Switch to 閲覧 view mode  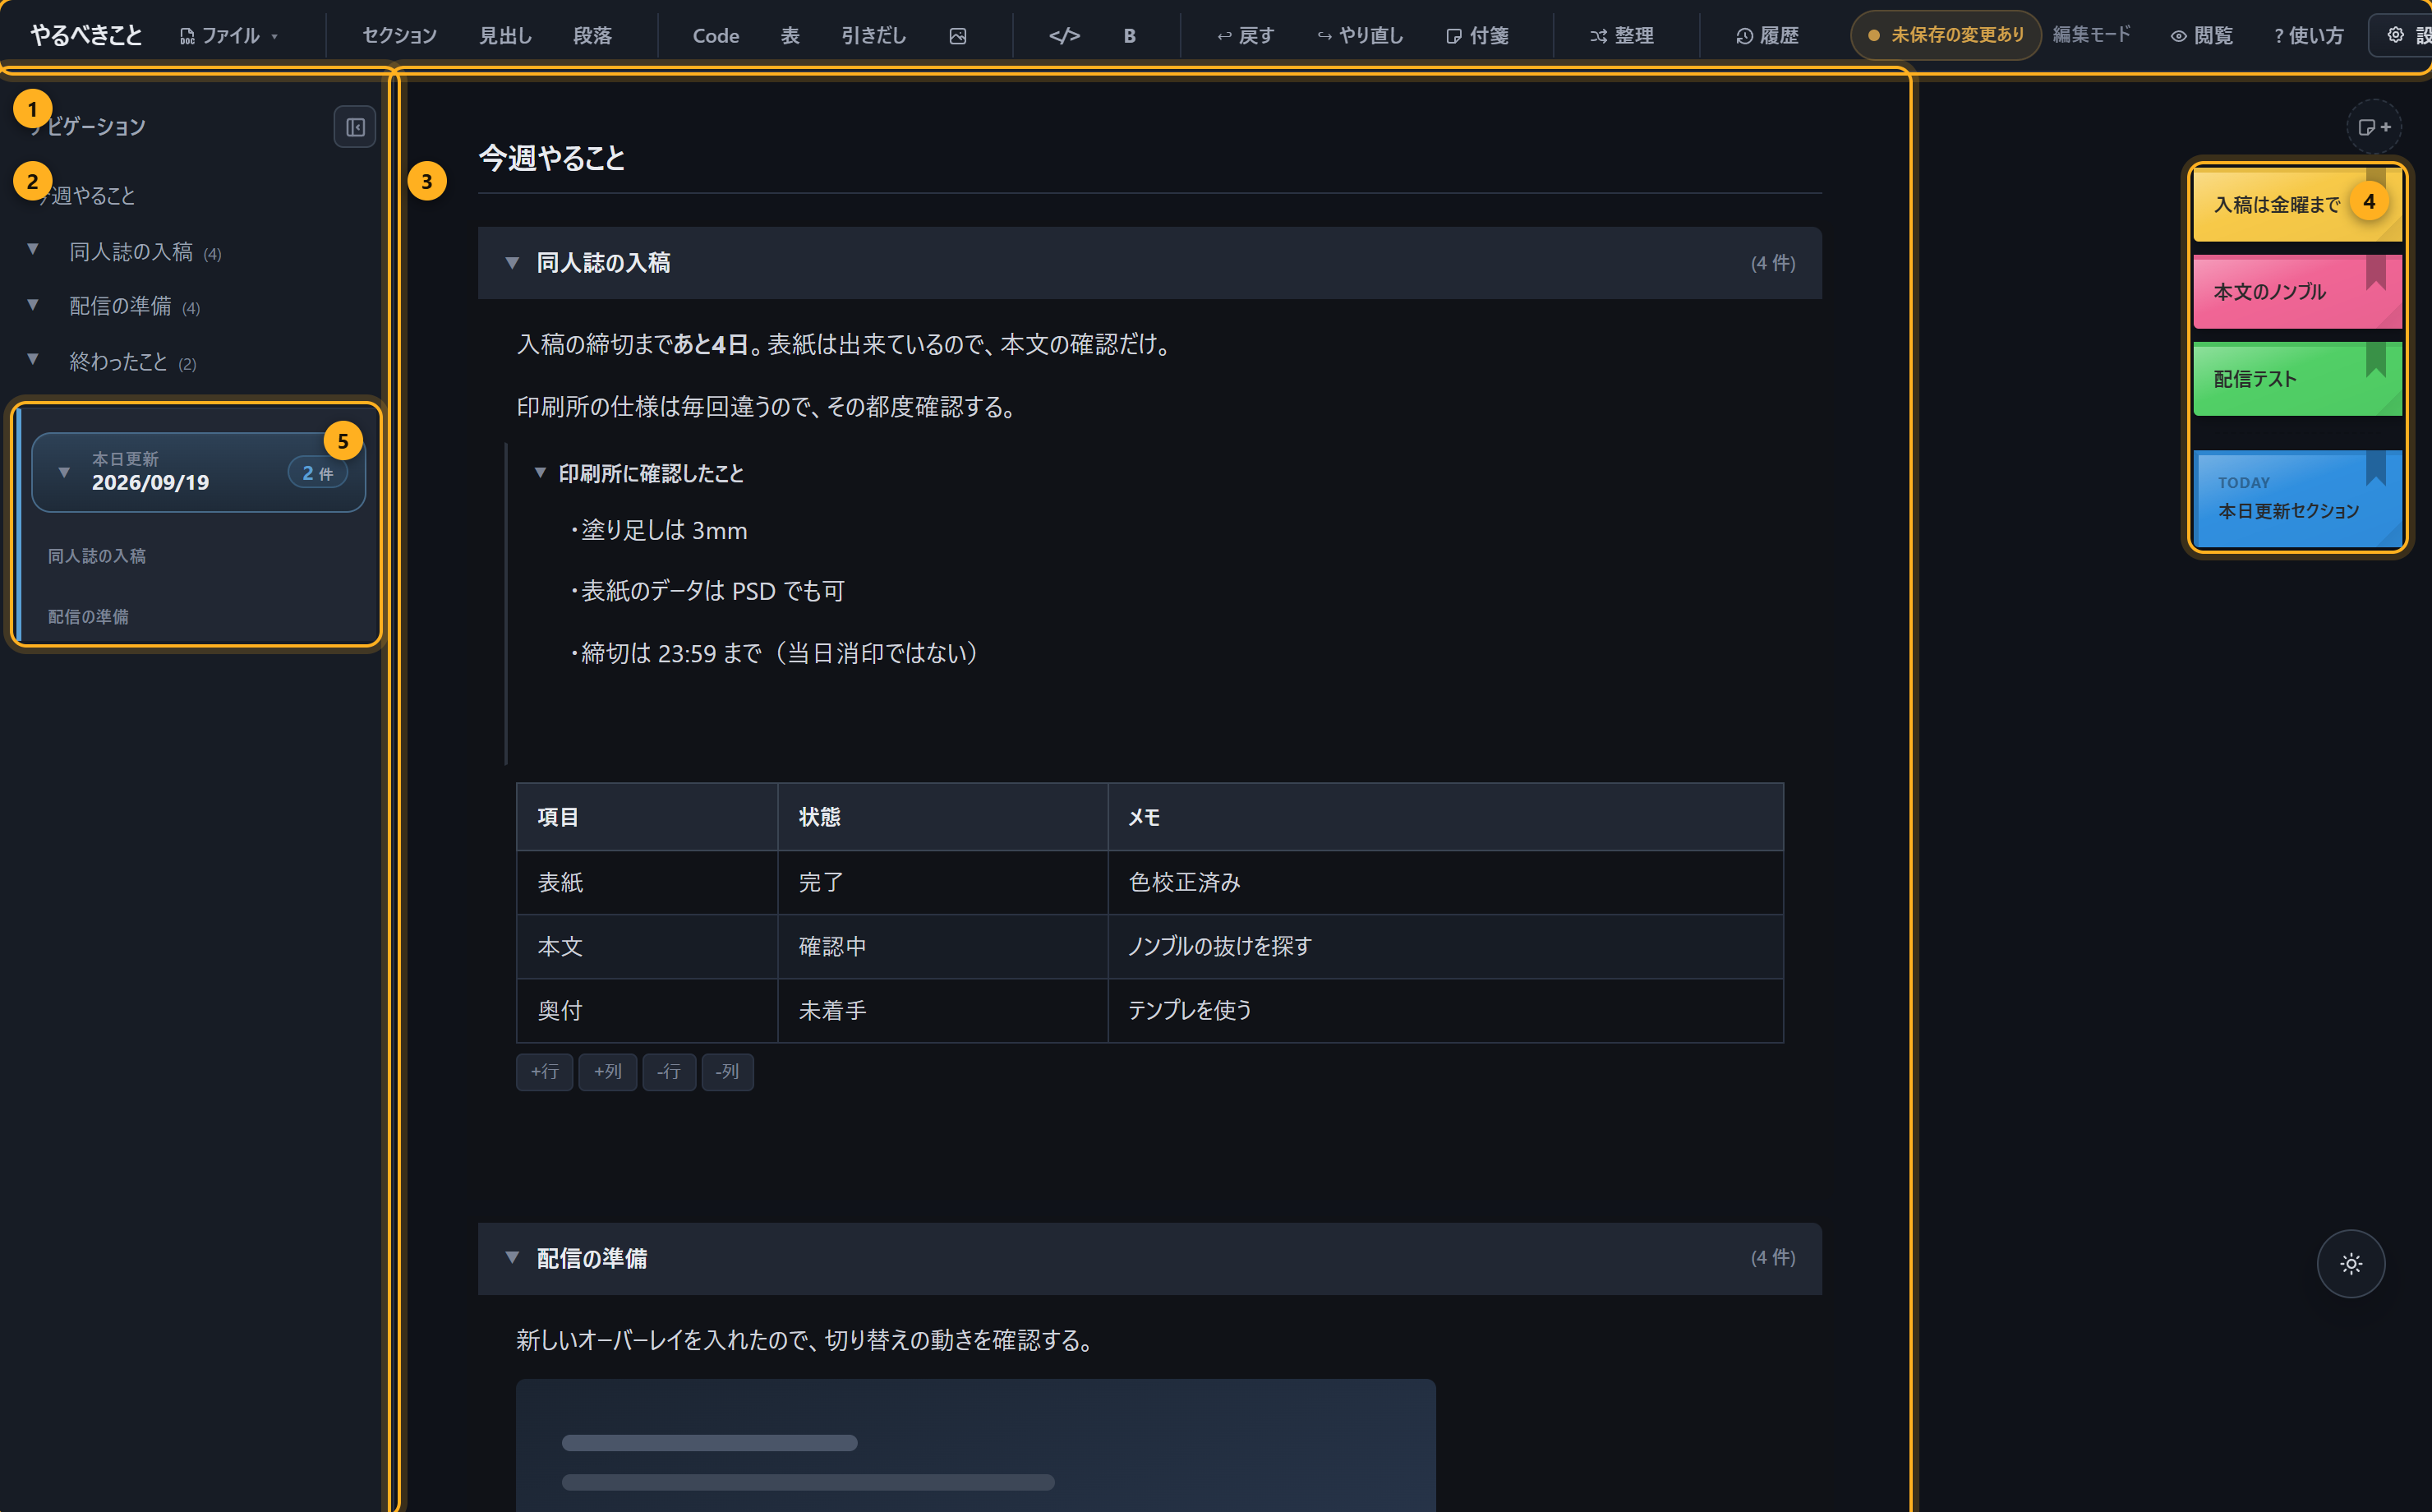pyautogui.click(x=2201, y=35)
